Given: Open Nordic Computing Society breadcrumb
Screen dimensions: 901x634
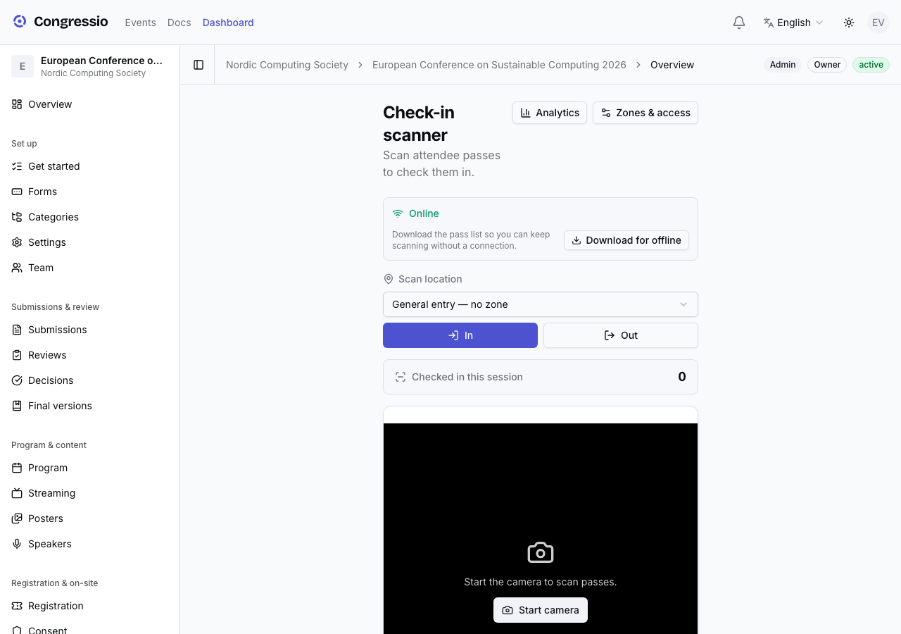Looking at the screenshot, I should (x=287, y=65).
